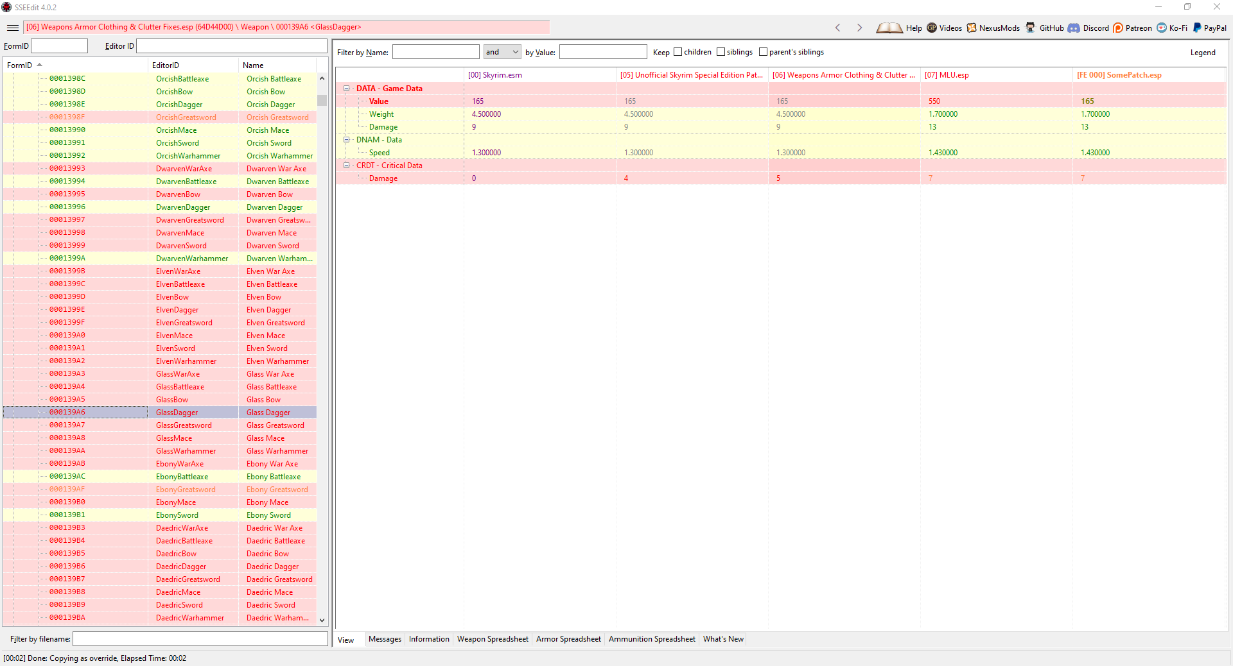Focus the Filter by filename field
The width and height of the screenshot is (1233, 666).
pos(200,639)
